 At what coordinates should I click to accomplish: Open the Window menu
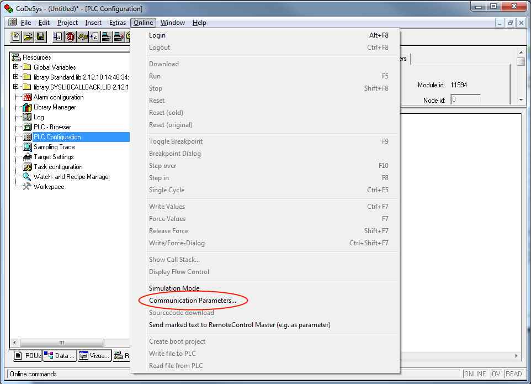173,22
